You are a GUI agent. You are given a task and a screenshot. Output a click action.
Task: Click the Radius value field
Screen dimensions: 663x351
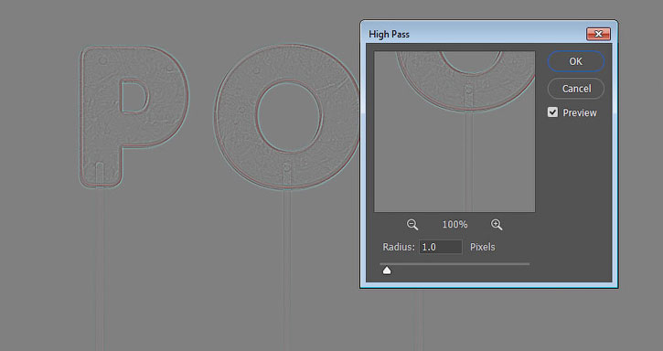pyautogui.click(x=441, y=247)
